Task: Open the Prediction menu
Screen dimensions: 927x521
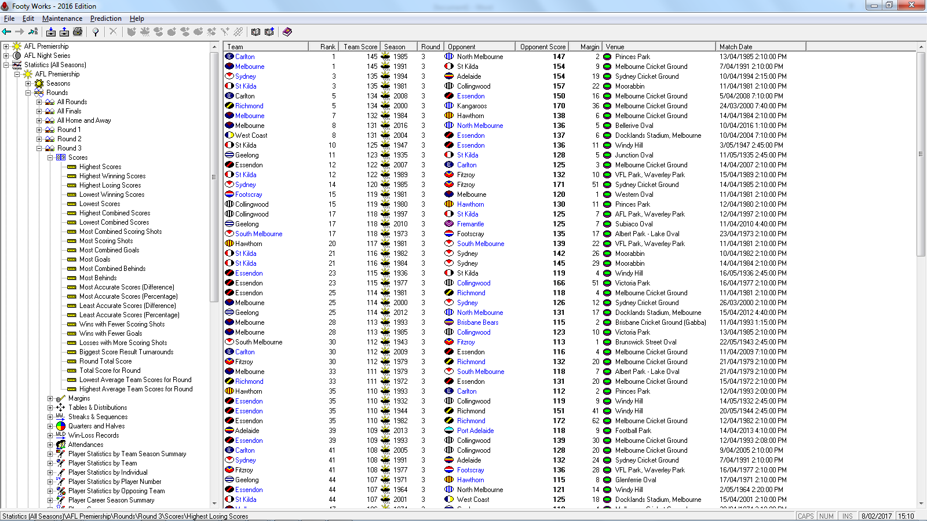Action: click(x=106, y=19)
